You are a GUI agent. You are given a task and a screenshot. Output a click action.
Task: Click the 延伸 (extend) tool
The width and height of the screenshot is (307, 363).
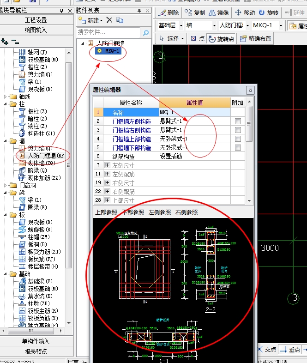[295, 12]
